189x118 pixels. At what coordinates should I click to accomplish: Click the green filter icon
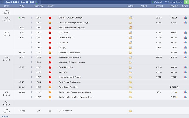point(186,2)
